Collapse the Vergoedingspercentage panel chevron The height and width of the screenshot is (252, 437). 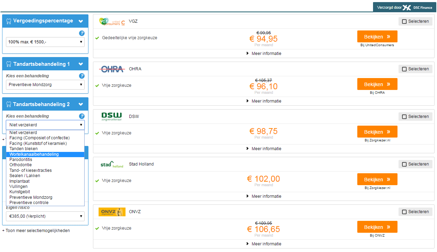81,21
